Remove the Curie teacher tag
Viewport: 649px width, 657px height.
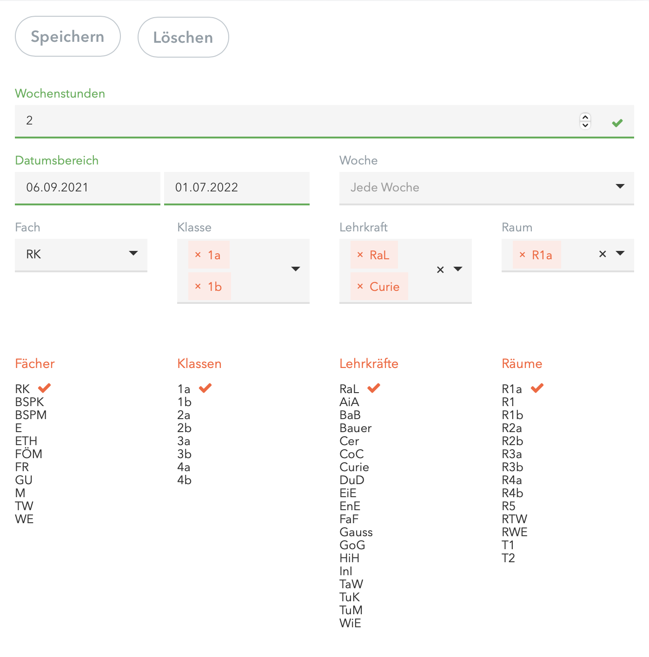(x=360, y=286)
